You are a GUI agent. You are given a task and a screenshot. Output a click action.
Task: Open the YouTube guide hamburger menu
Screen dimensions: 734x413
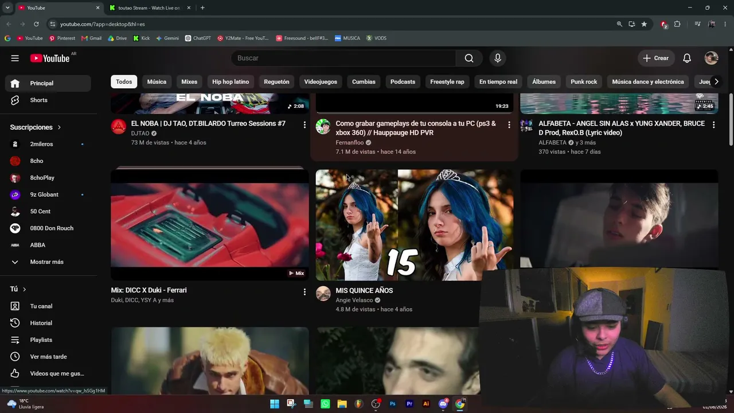click(15, 58)
